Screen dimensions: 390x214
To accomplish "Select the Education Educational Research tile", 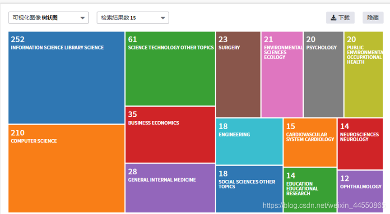I will click(x=310, y=190).
